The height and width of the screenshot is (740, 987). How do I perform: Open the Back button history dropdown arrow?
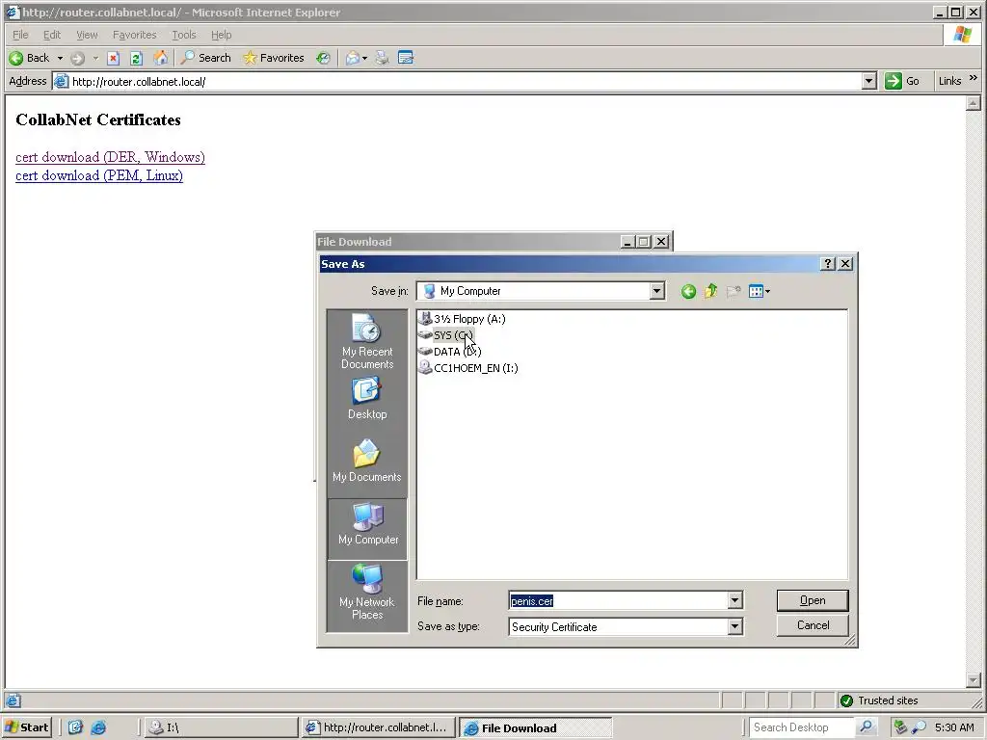60,59
